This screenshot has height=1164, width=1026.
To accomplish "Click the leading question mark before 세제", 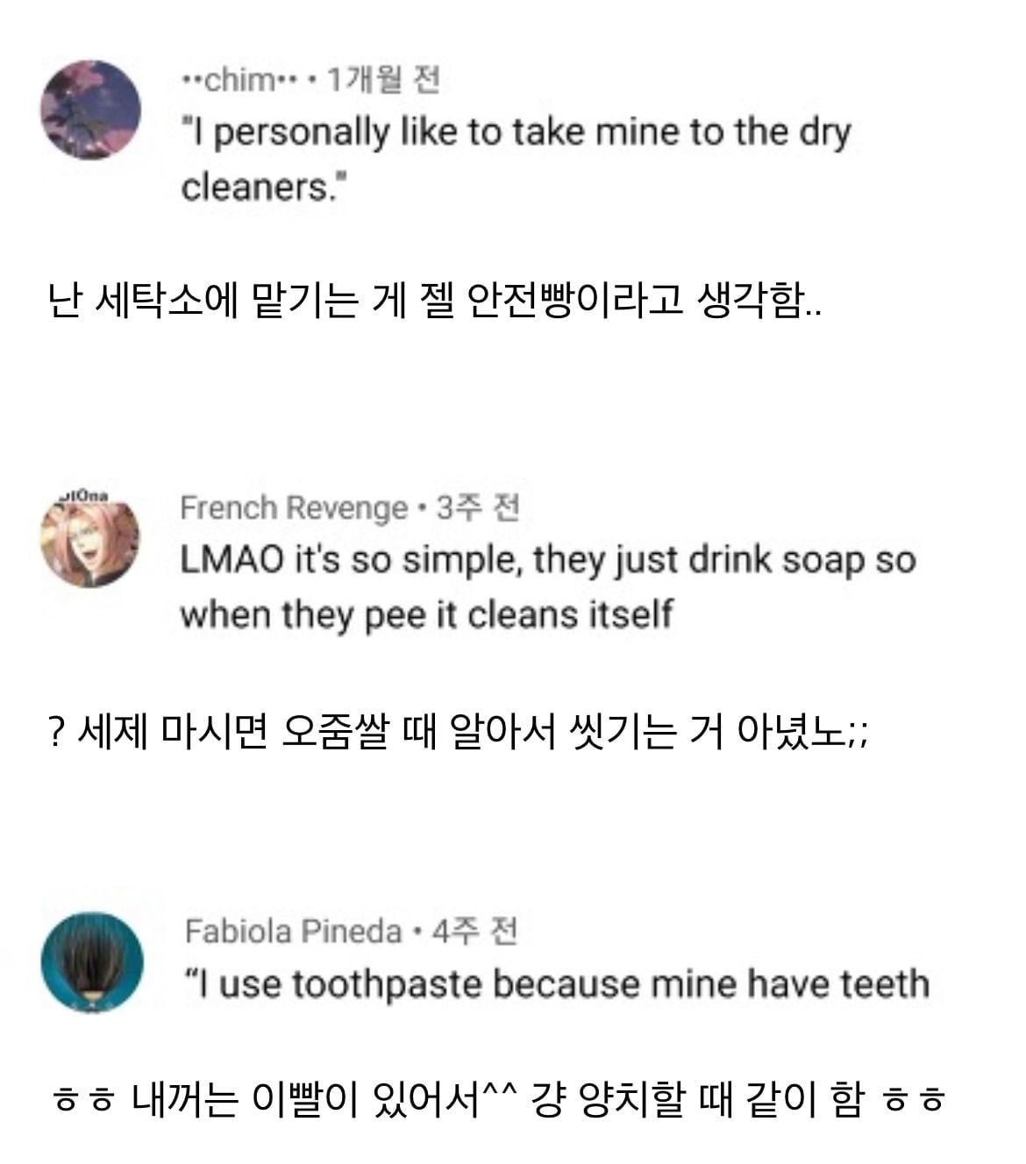I will (55, 733).
